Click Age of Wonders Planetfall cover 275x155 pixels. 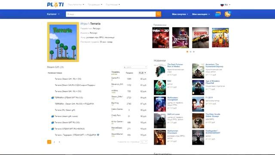click(x=198, y=87)
